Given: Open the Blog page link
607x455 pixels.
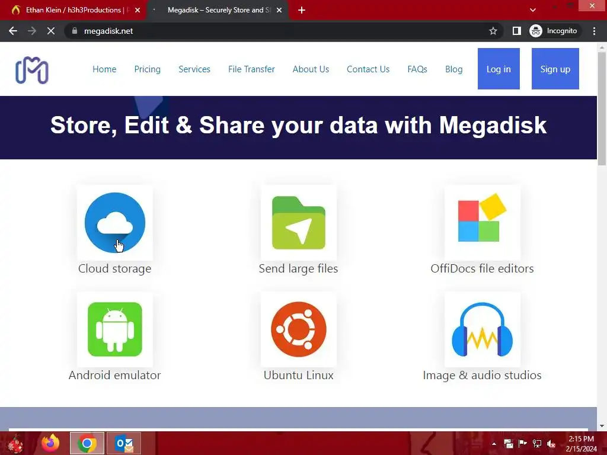Looking at the screenshot, I should point(453,69).
